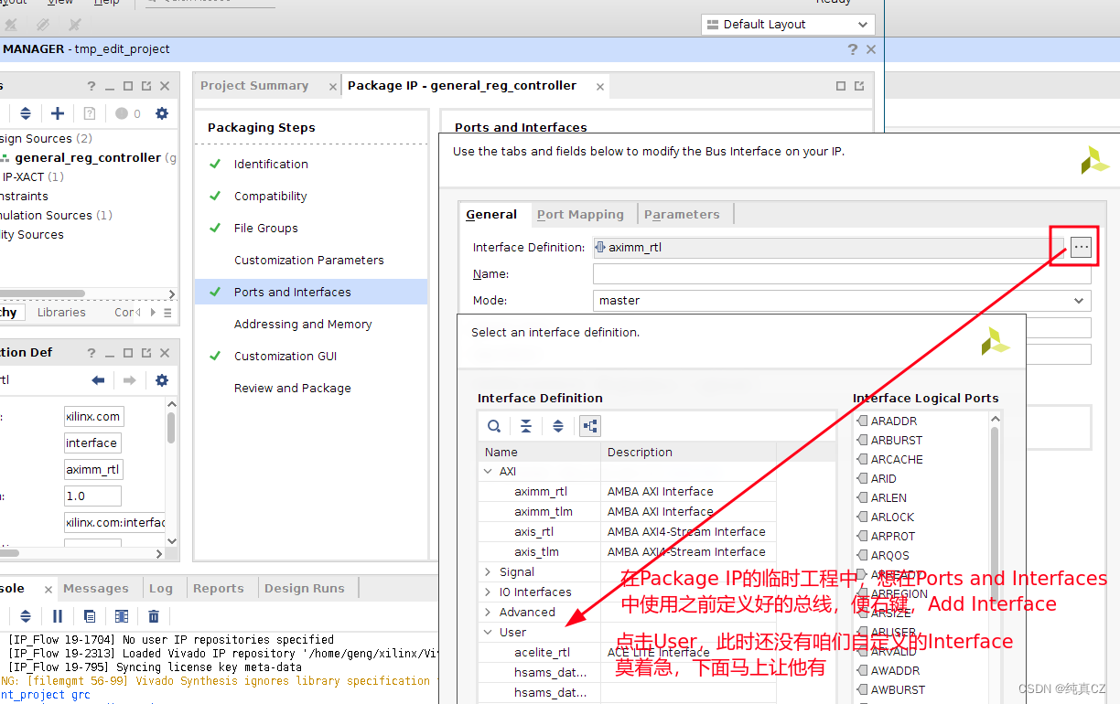This screenshot has width=1120, height=704.
Task: Select general_reg_controller in Sources
Action: (88, 158)
